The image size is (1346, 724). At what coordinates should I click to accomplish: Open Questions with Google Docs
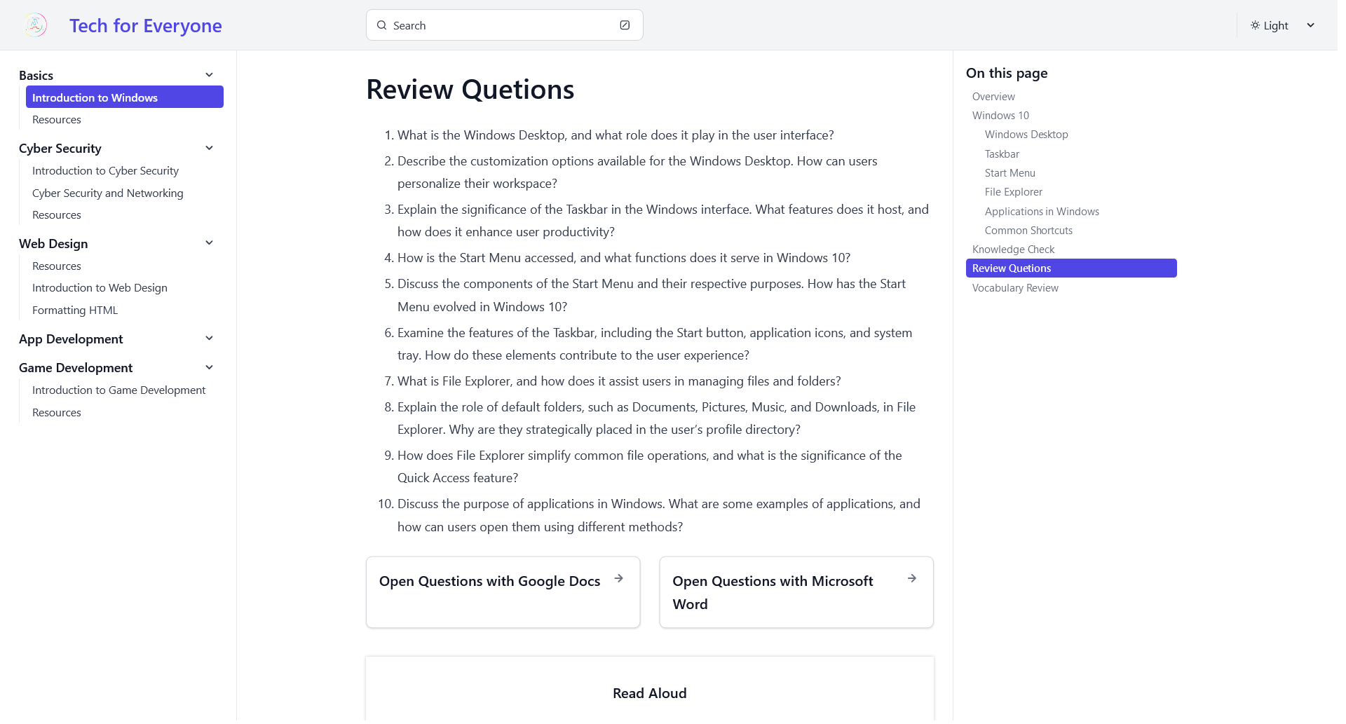[x=489, y=581]
